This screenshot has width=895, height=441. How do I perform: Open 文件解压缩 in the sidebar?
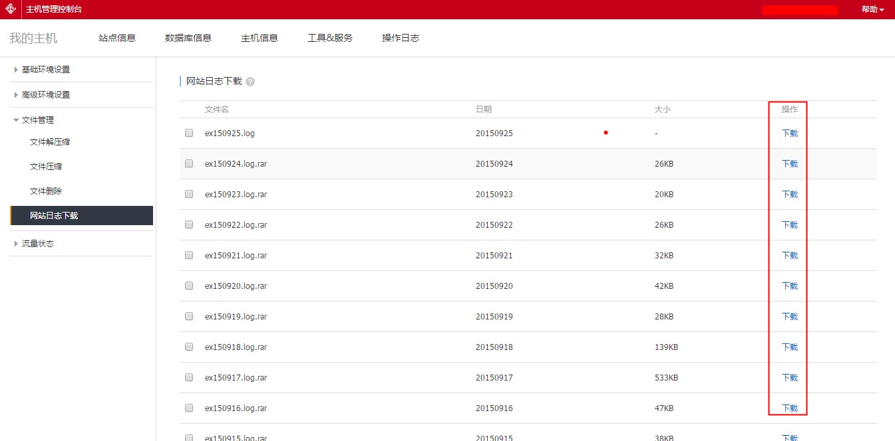click(50, 142)
